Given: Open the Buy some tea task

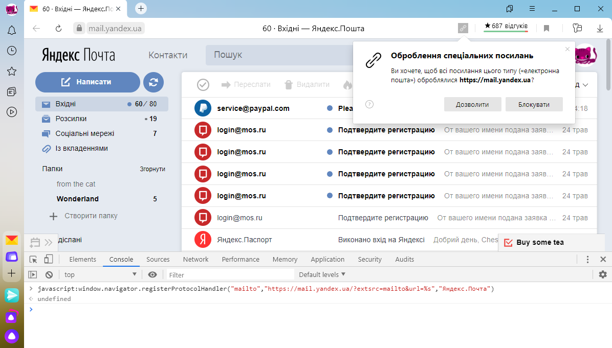Looking at the screenshot, I should pyautogui.click(x=540, y=242).
